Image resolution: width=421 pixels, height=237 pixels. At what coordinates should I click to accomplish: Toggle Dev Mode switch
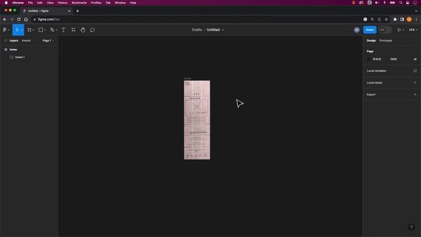(x=385, y=30)
